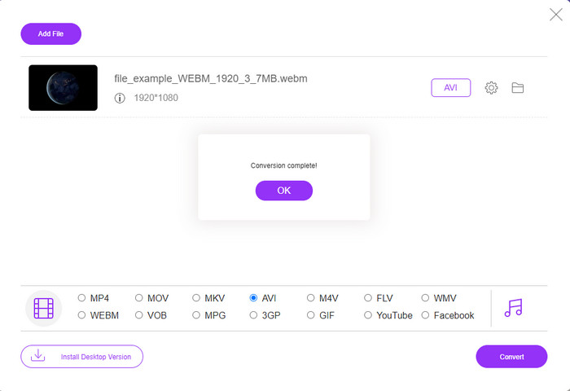Open the output folder icon
The image size is (570, 391).
517,88
